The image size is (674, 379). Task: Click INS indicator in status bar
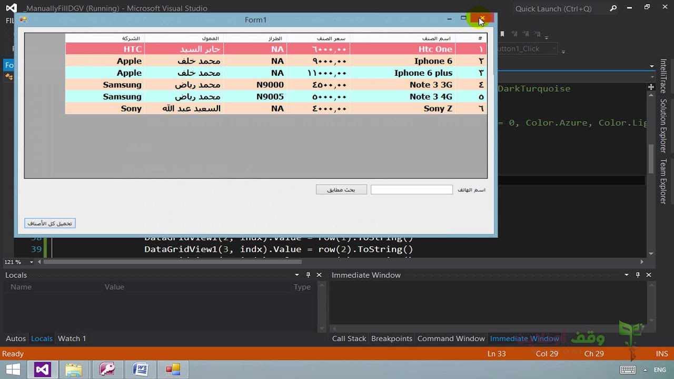[x=662, y=354]
